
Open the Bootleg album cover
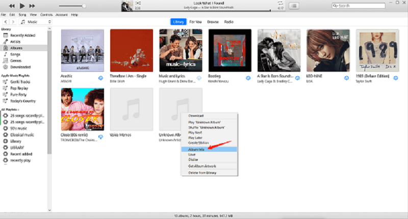click(230, 50)
